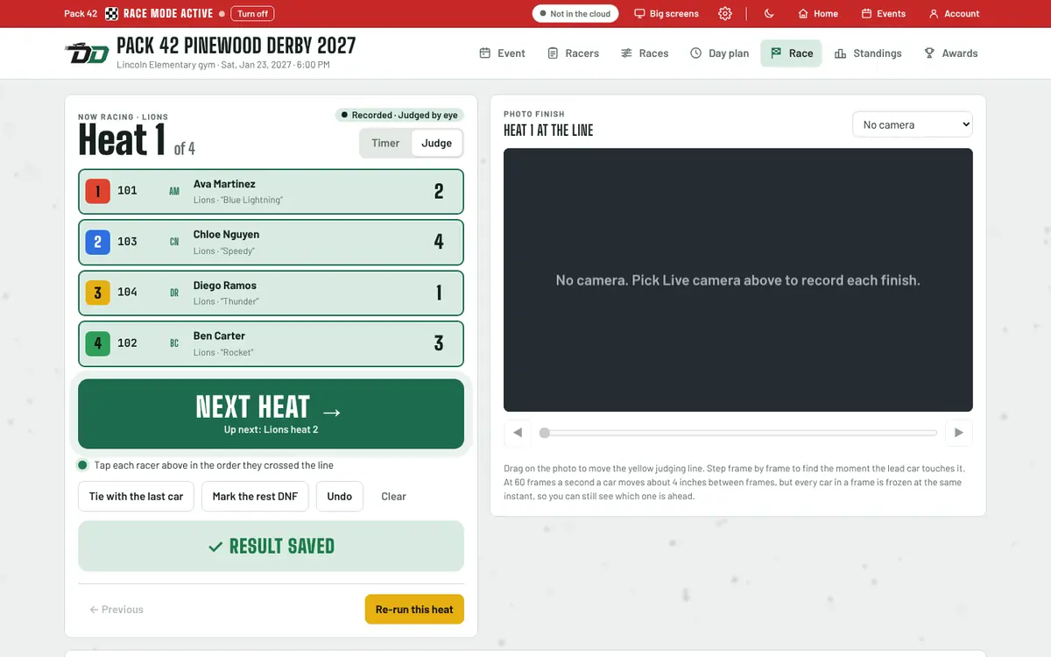Viewport: 1051px width, 657px height.
Task: Click car number 104
Action: coord(127,293)
